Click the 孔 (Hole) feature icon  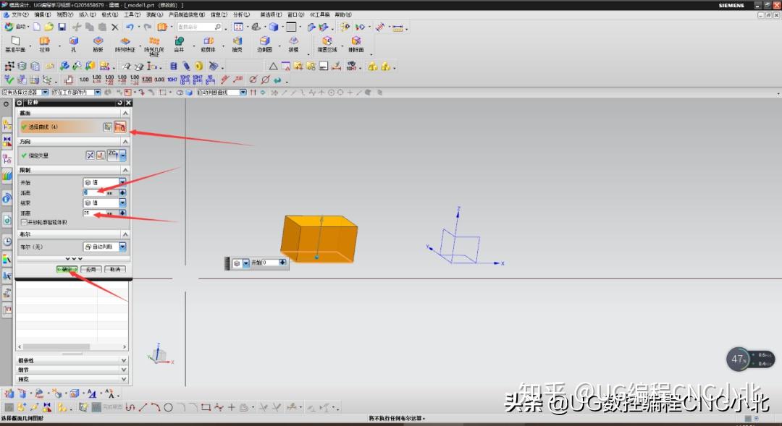(72, 40)
